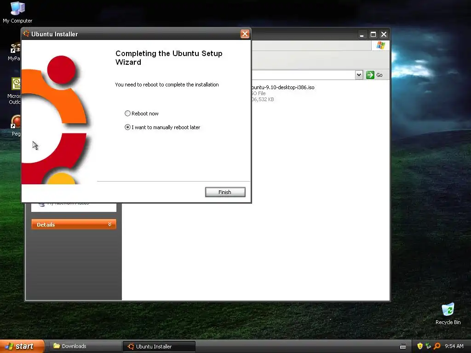Click the Windows flag logo in Downloads window
Screen dimensions: 471x353
[380, 46]
